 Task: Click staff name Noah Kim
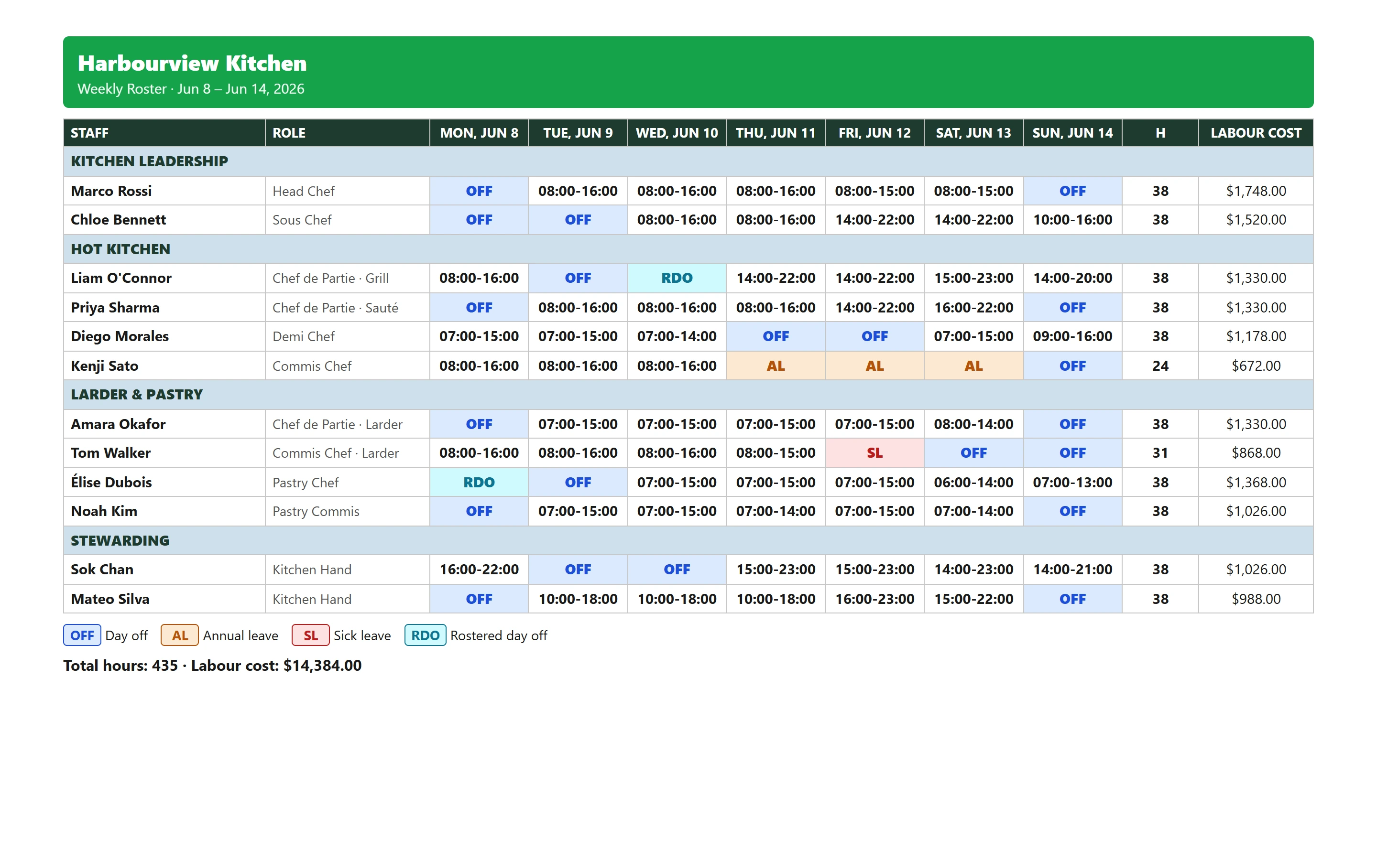click(x=104, y=511)
